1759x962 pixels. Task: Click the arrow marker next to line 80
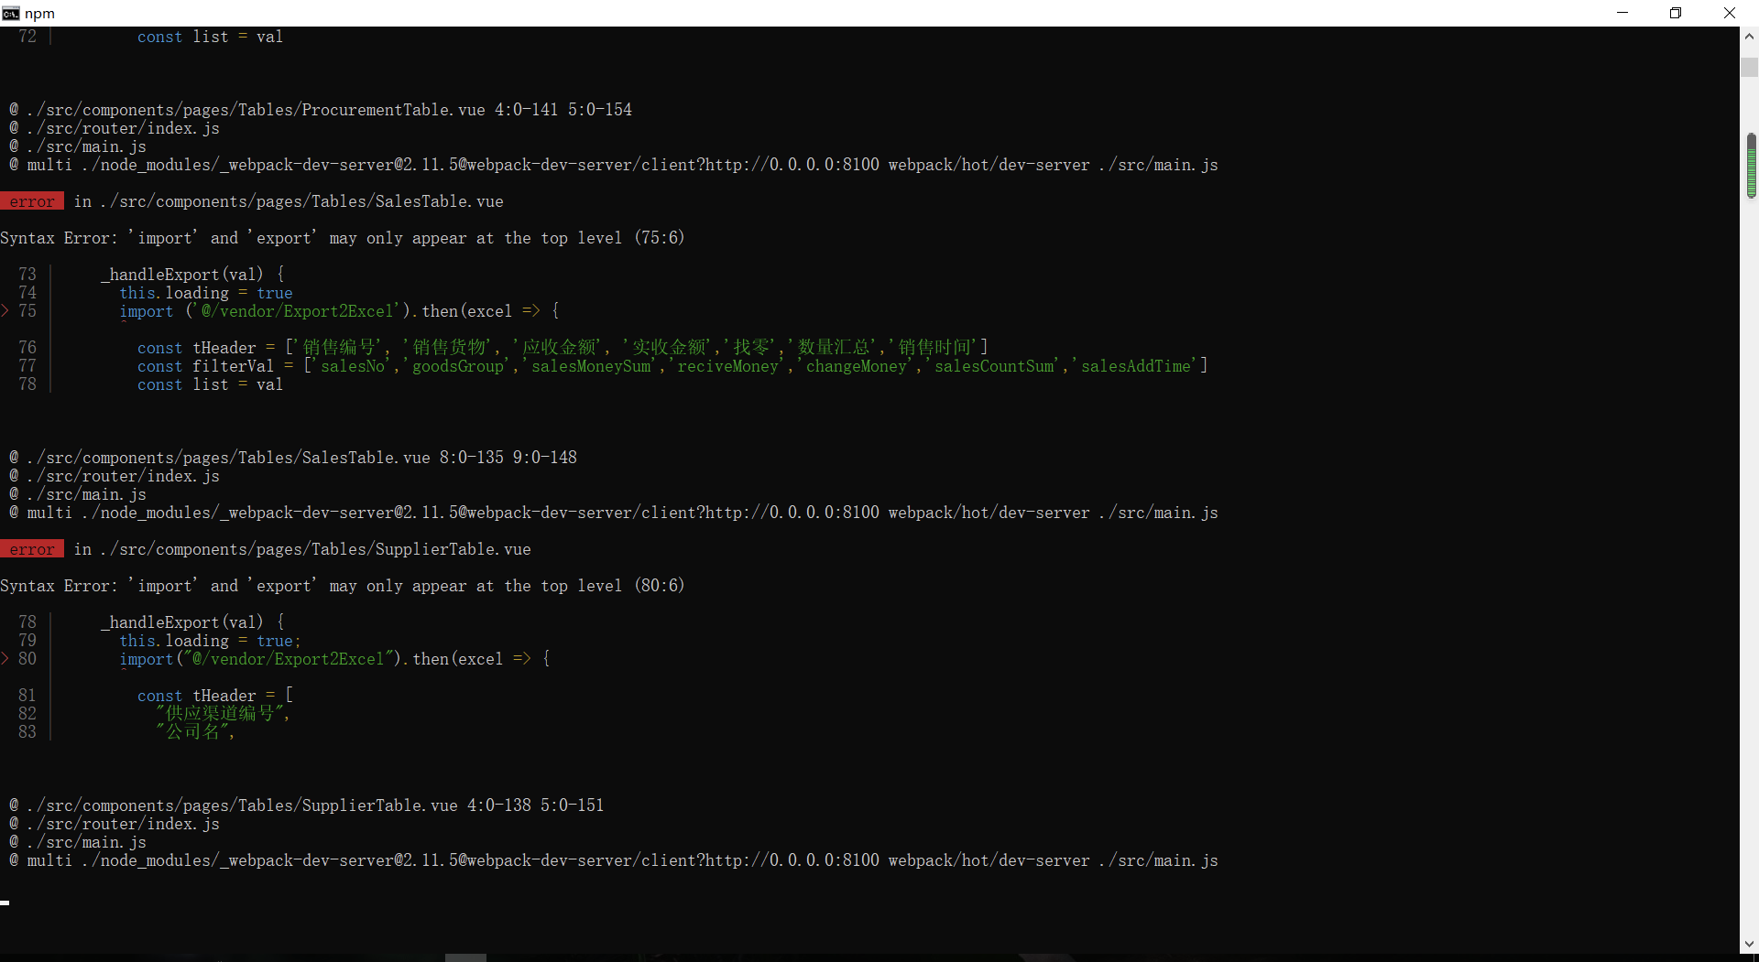click(x=4, y=658)
